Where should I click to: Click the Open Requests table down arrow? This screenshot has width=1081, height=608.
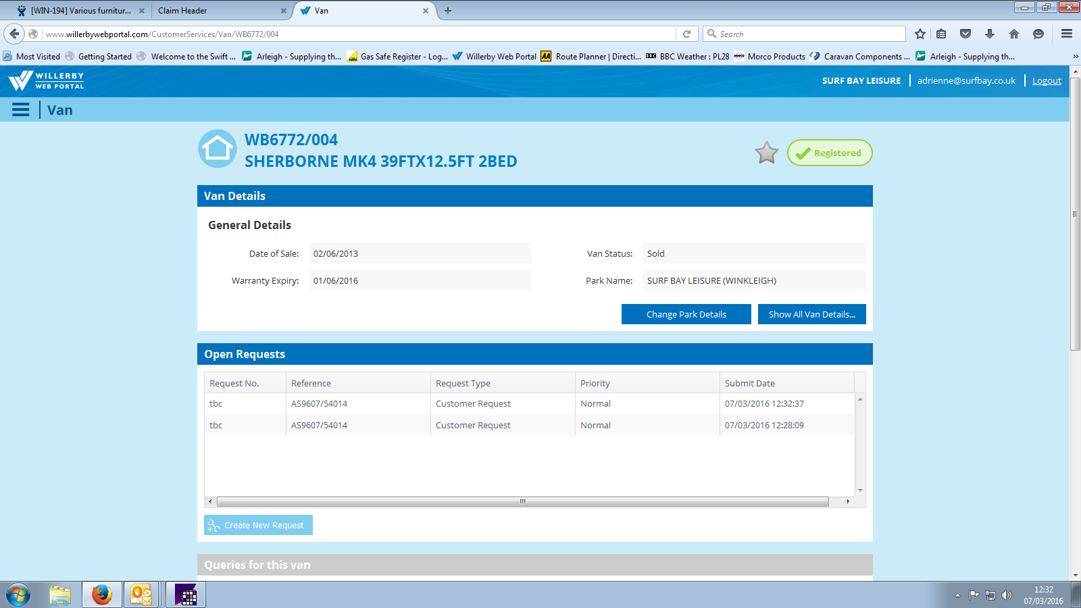pos(860,490)
